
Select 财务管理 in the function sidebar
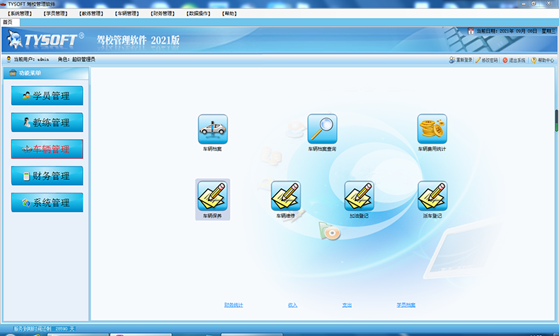[47, 176]
